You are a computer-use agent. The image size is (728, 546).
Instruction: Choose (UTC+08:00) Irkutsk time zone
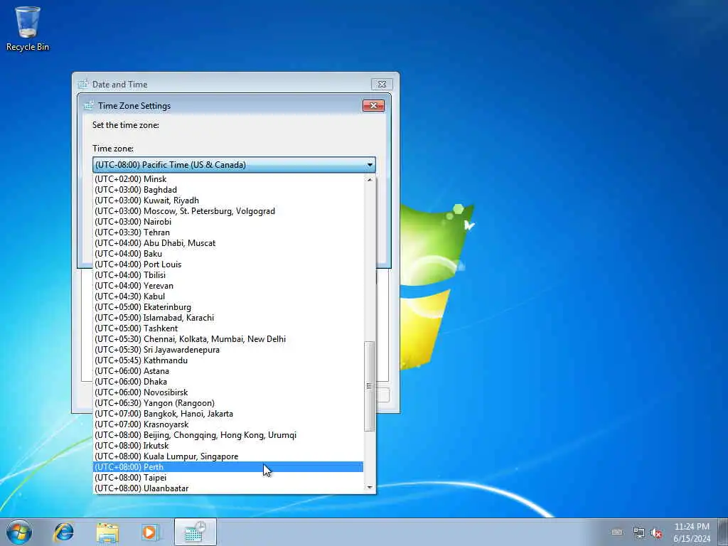228,446
